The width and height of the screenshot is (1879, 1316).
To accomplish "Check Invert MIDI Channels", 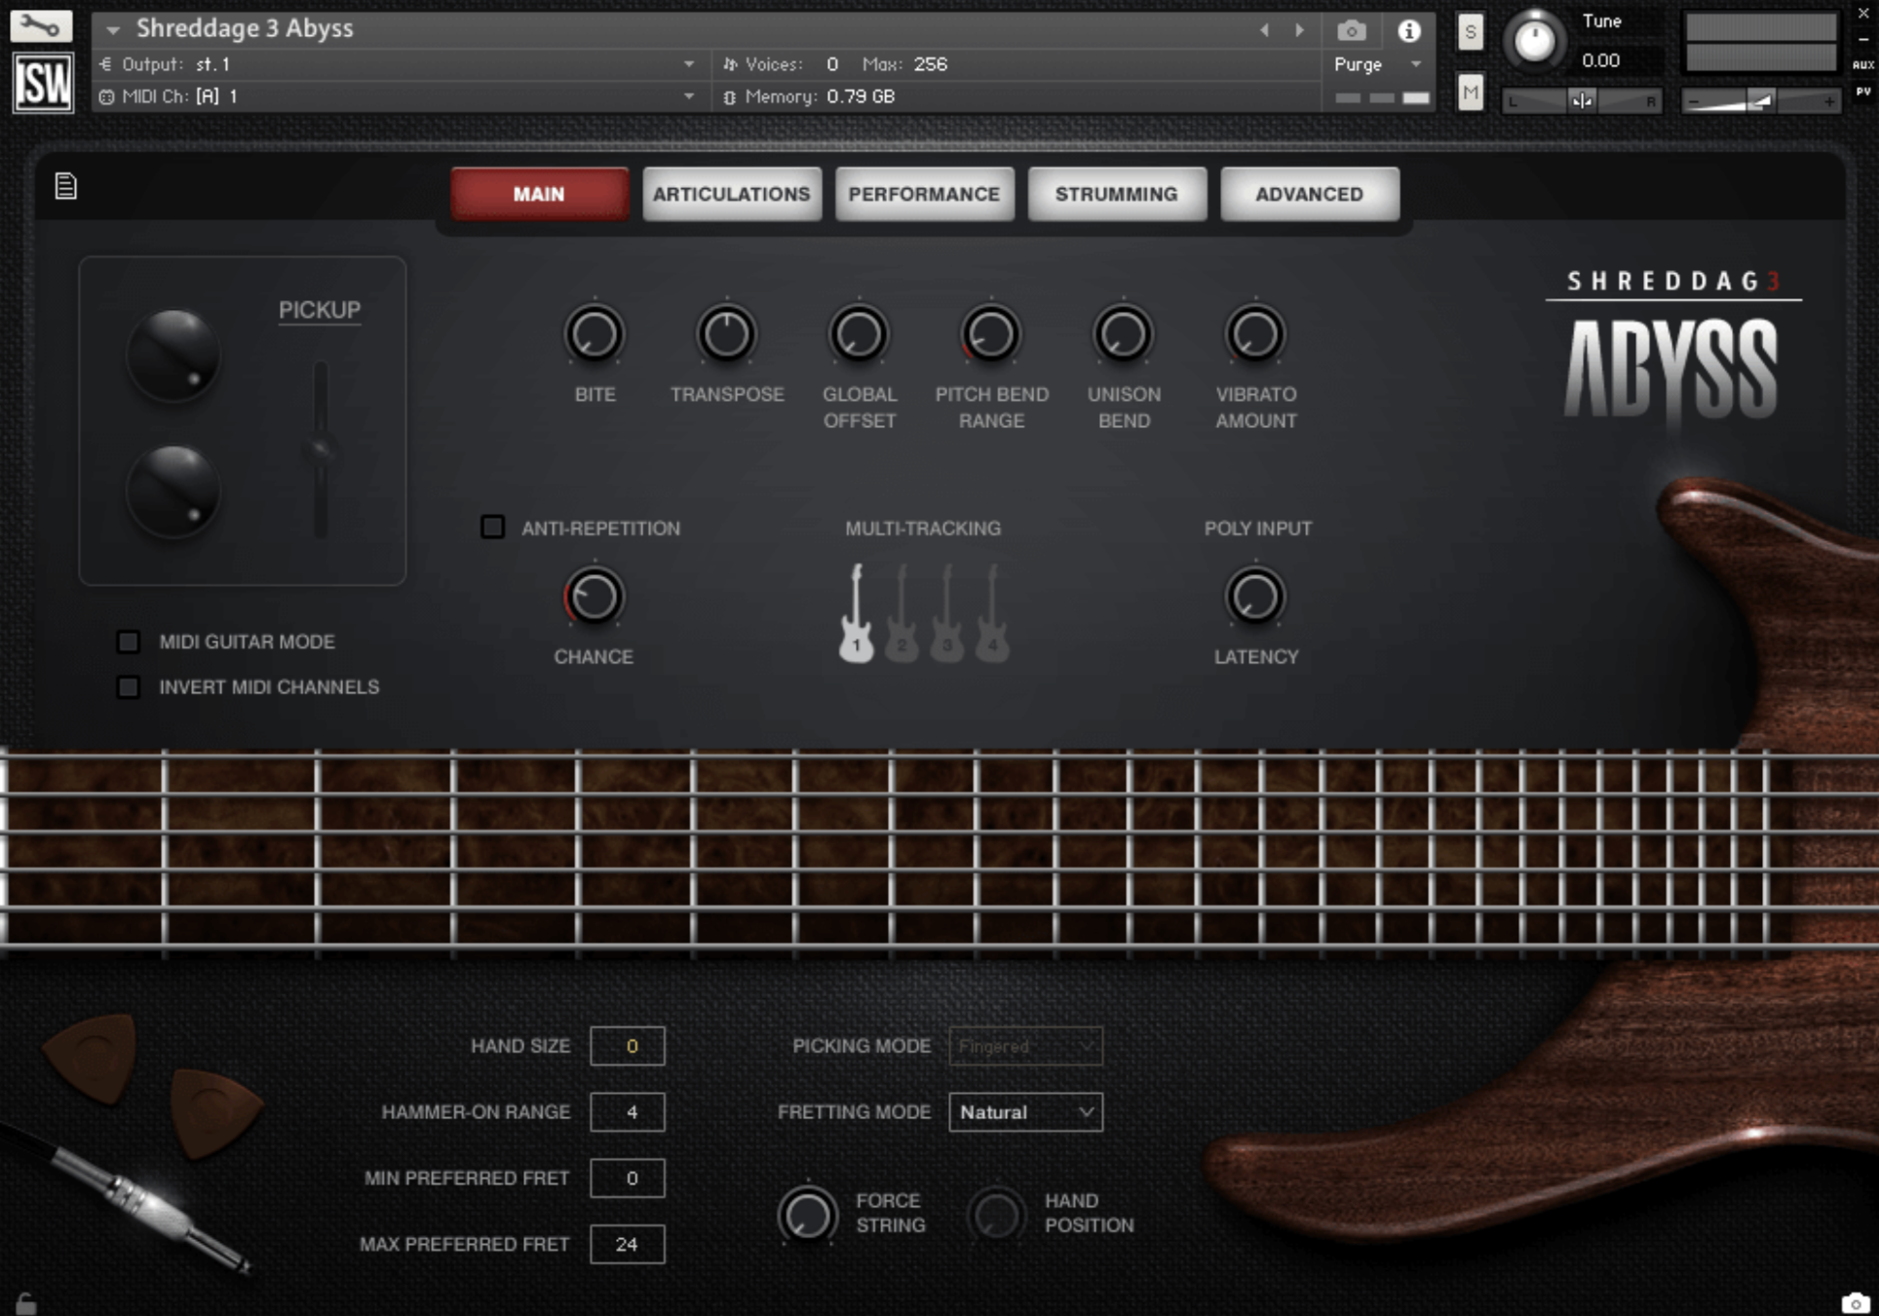I will [128, 686].
